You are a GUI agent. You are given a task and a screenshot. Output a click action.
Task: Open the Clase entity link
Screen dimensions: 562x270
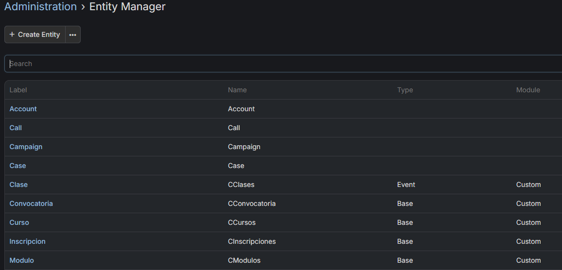(x=18, y=185)
